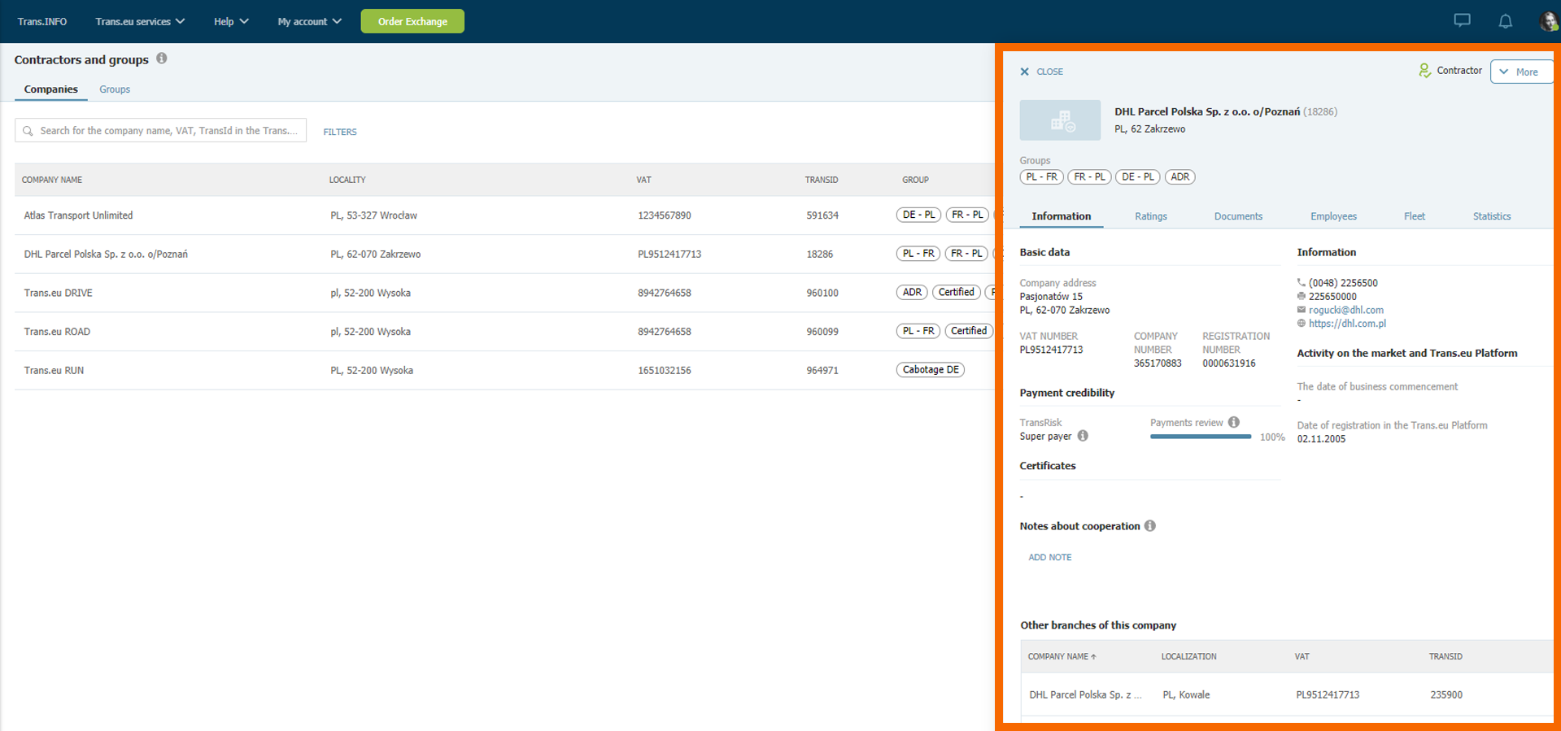The height and width of the screenshot is (731, 1561).
Task: Open the Documents tab
Action: [x=1238, y=216]
